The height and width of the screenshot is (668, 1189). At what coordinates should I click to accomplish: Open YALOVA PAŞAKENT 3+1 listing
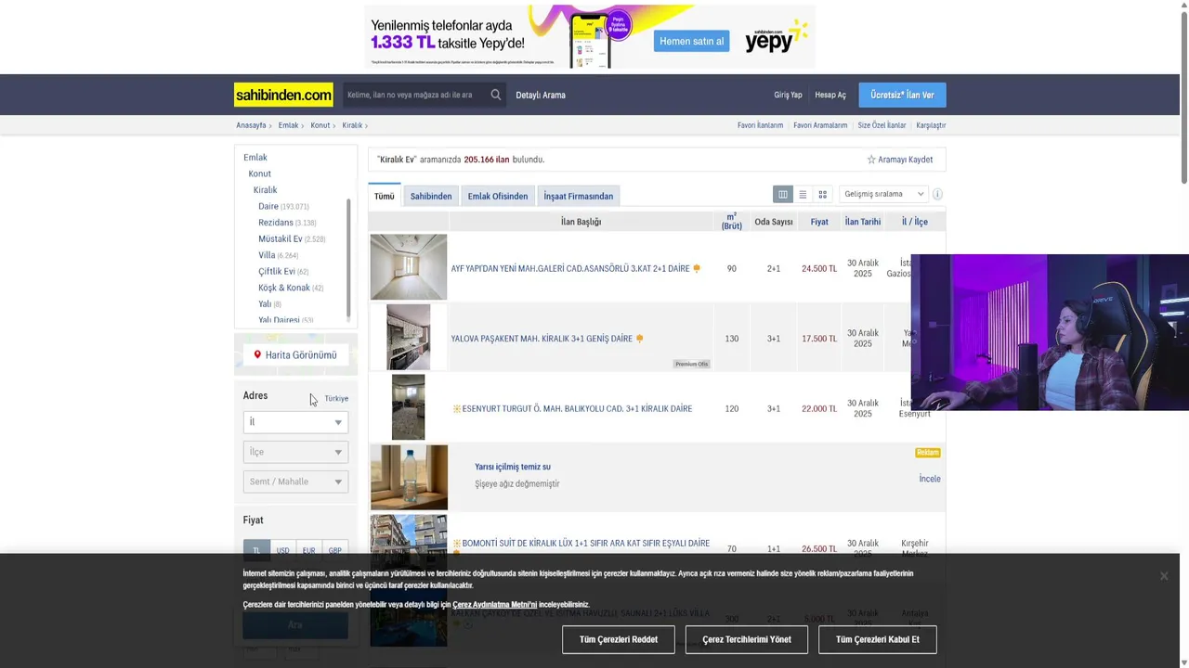coord(542,339)
